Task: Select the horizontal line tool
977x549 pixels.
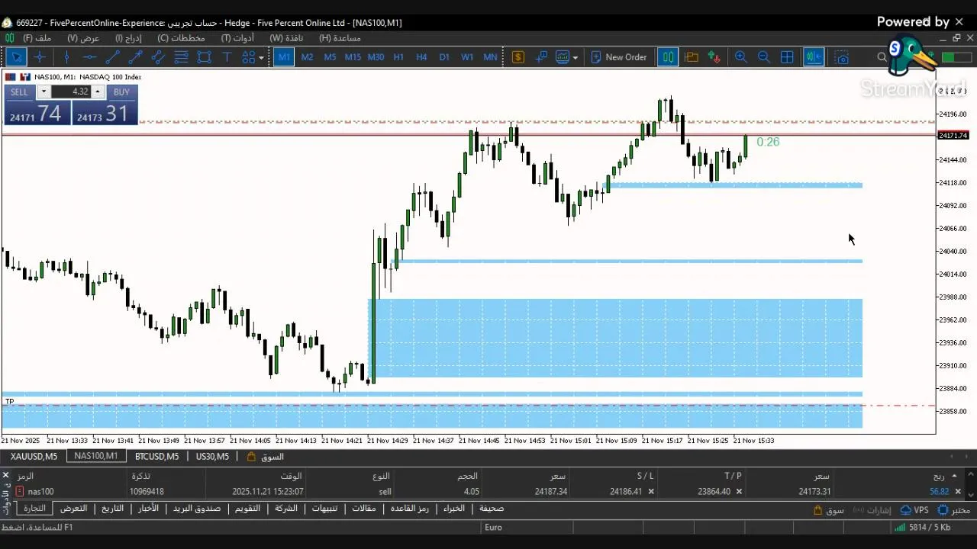Action: [90, 57]
